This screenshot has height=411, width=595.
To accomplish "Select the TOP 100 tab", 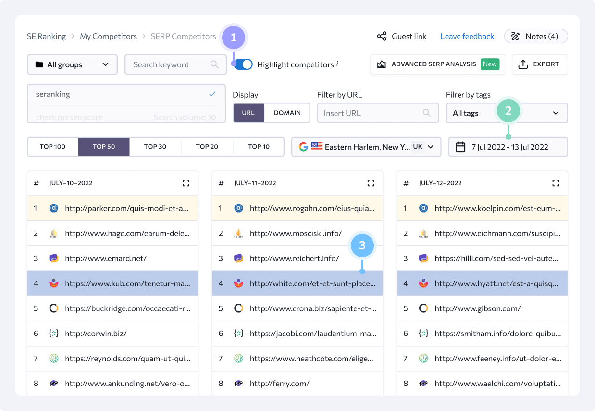I will pyautogui.click(x=53, y=147).
